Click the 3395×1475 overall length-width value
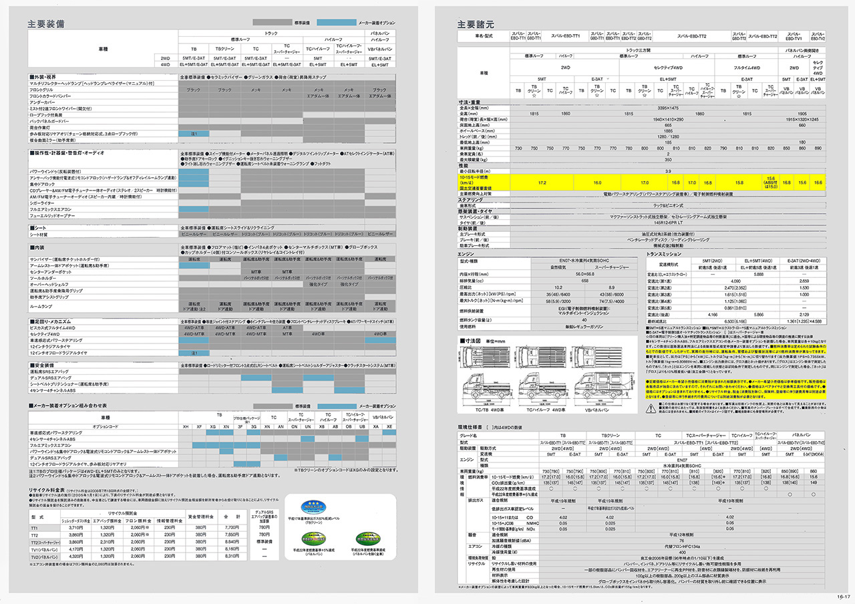This screenshot has height=604, width=855. click(667, 108)
